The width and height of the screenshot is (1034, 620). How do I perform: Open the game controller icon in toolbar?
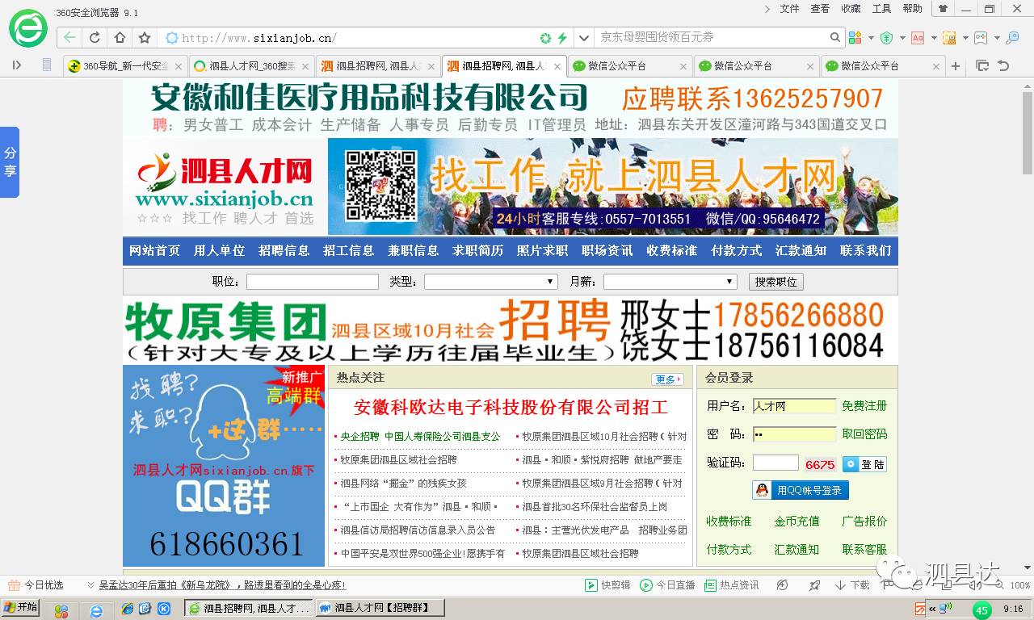[980, 37]
